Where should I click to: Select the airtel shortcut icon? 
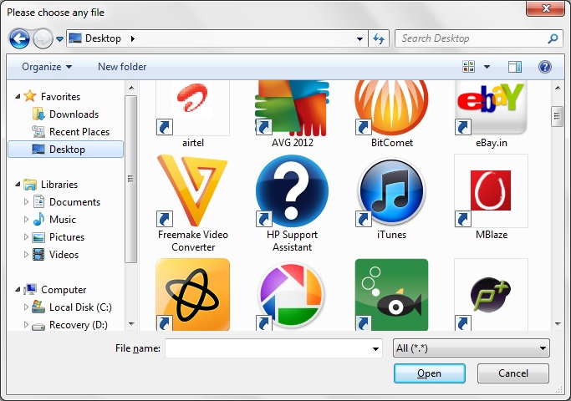point(192,108)
